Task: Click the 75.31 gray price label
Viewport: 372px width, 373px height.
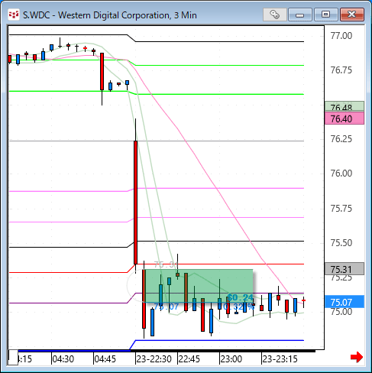Action: 345,268
